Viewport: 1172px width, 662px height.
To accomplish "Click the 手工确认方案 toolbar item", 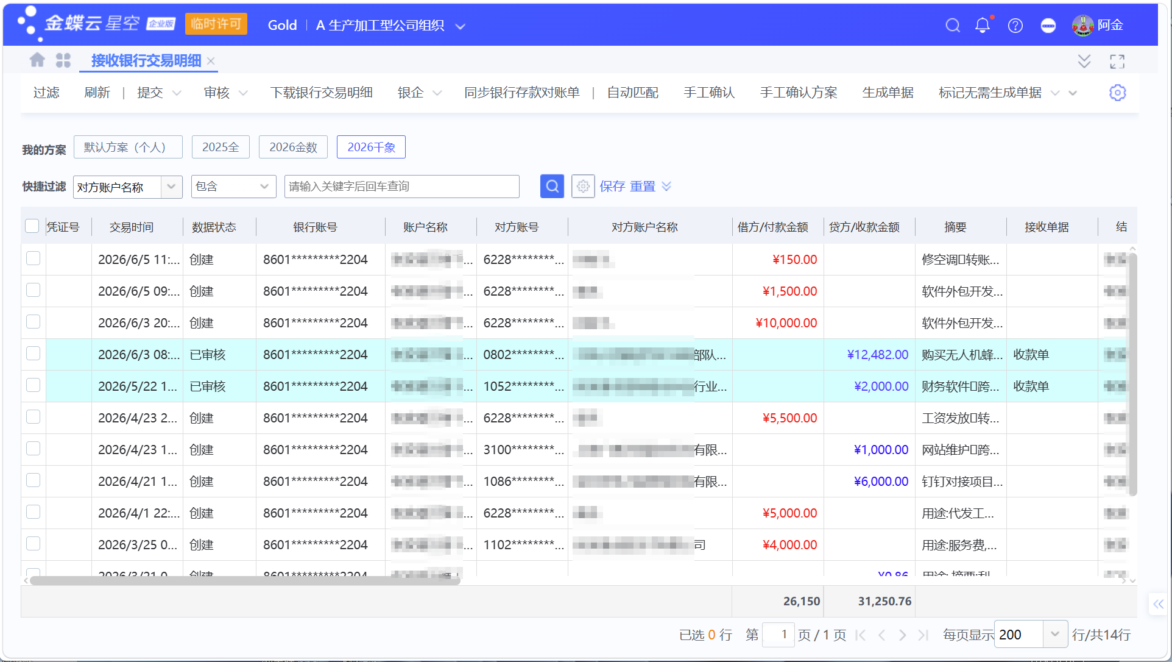I will (798, 93).
